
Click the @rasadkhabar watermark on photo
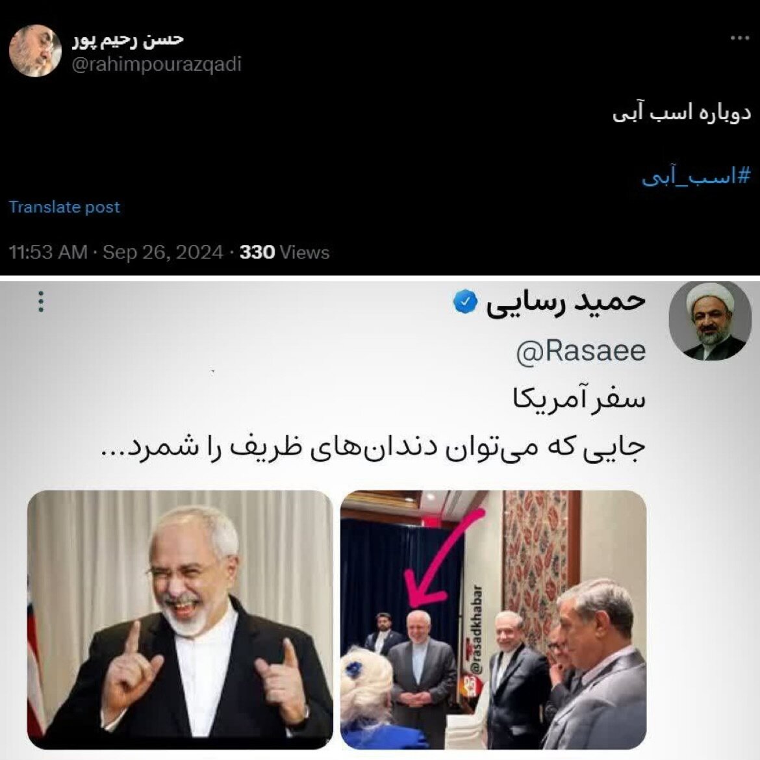(x=476, y=629)
